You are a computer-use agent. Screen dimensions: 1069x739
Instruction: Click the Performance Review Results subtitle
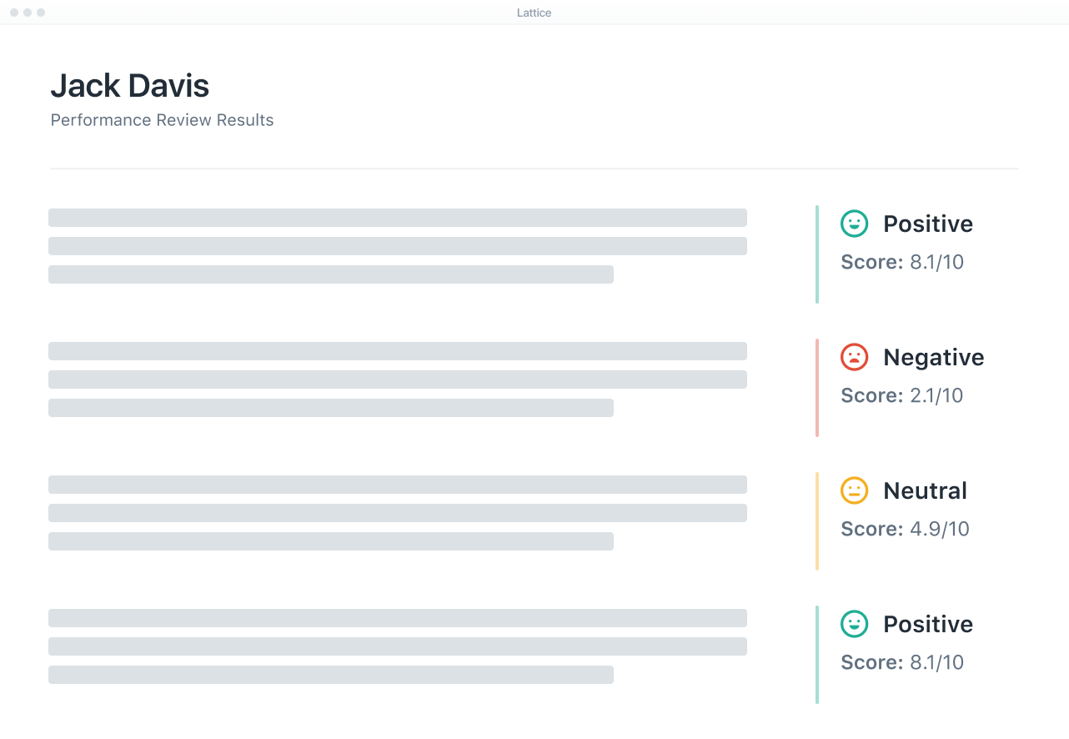[162, 120]
